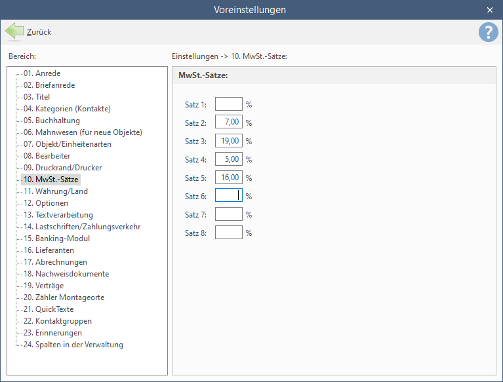Click the empty Satz 7 field
Image resolution: width=503 pixels, height=382 pixels.
coord(229,214)
